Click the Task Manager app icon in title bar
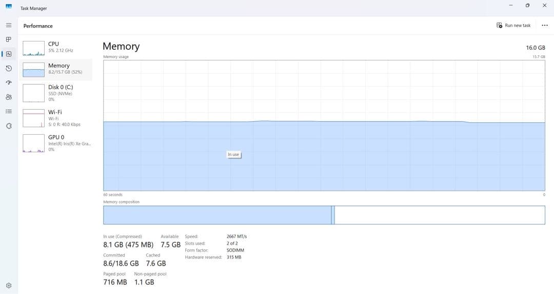The height and width of the screenshot is (294, 554). (9, 6)
